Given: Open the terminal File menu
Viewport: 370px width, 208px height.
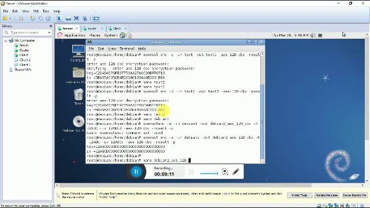Looking at the screenshot, I should [x=91, y=49].
